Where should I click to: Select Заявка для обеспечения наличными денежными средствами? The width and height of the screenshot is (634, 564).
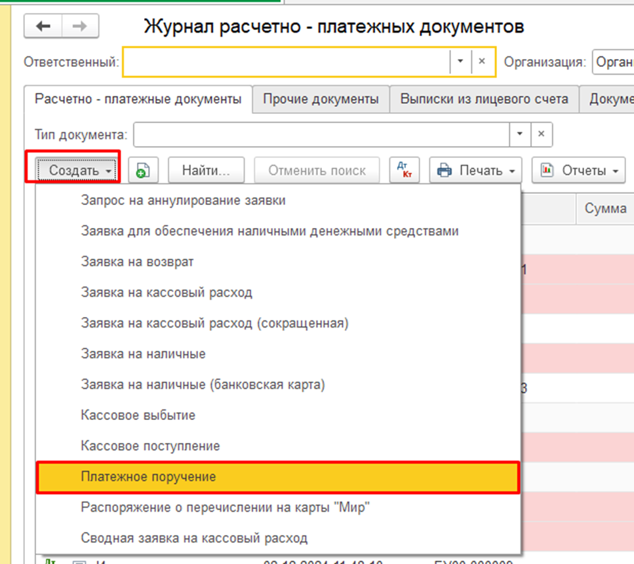pyautogui.click(x=278, y=231)
